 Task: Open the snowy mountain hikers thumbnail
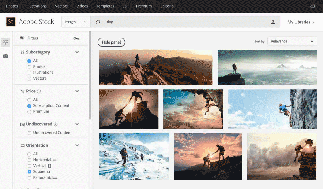coord(134,157)
